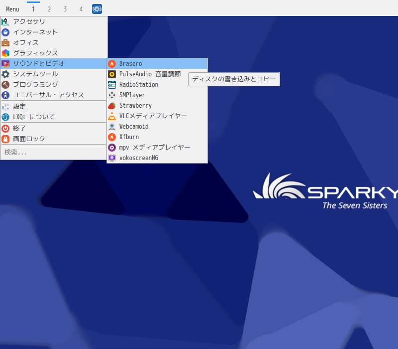Expand the 設定 submenu
This screenshot has width=398, height=349.
[54, 106]
